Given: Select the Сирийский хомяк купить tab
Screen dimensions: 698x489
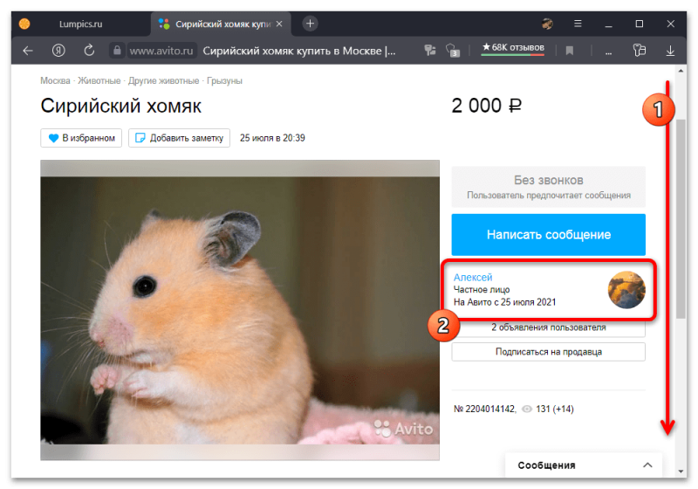Looking at the screenshot, I should click(222, 24).
